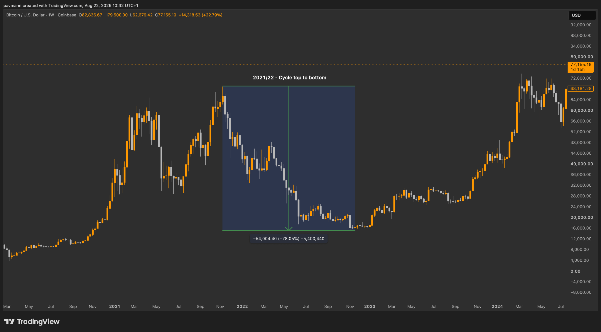Click the 92,000.00 price axis label

pos(581,25)
